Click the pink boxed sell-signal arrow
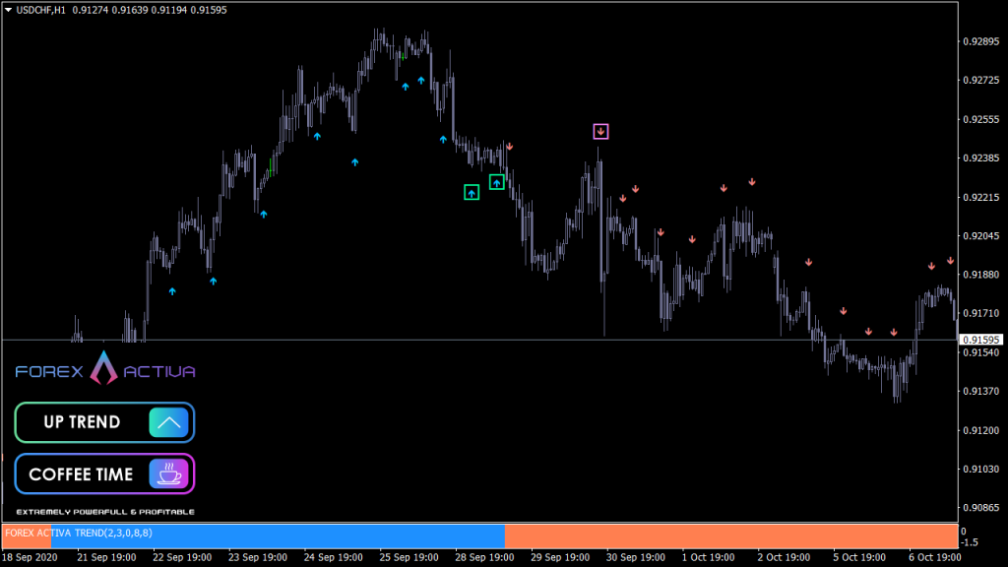This screenshot has width=1008, height=567. (x=600, y=129)
